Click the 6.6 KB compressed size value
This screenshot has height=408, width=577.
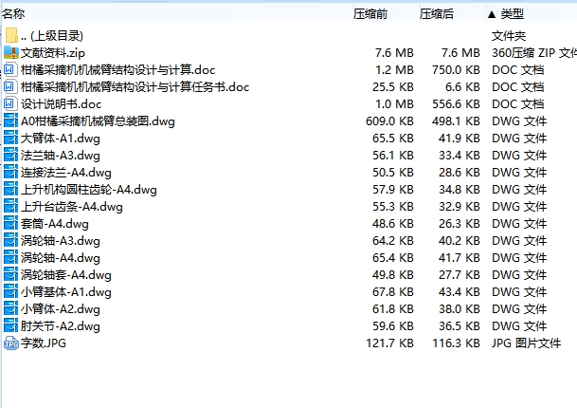coord(462,86)
